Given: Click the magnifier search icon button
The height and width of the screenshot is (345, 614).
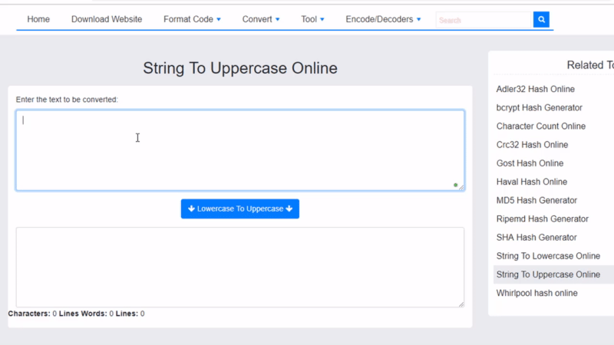Looking at the screenshot, I should (542, 20).
